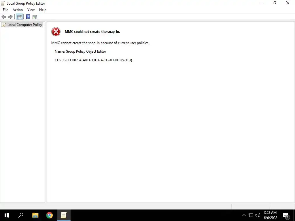Click the Back arrow in toolbar
Image resolution: width=295 pixels, height=221 pixels.
3,17
